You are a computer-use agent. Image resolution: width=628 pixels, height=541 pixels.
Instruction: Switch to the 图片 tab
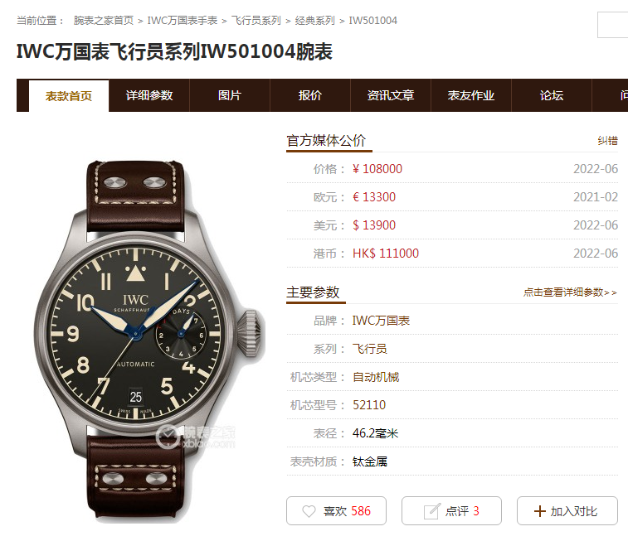pos(230,95)
